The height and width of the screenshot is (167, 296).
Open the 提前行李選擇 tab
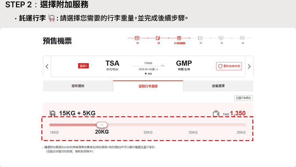(x=148, y=86)
